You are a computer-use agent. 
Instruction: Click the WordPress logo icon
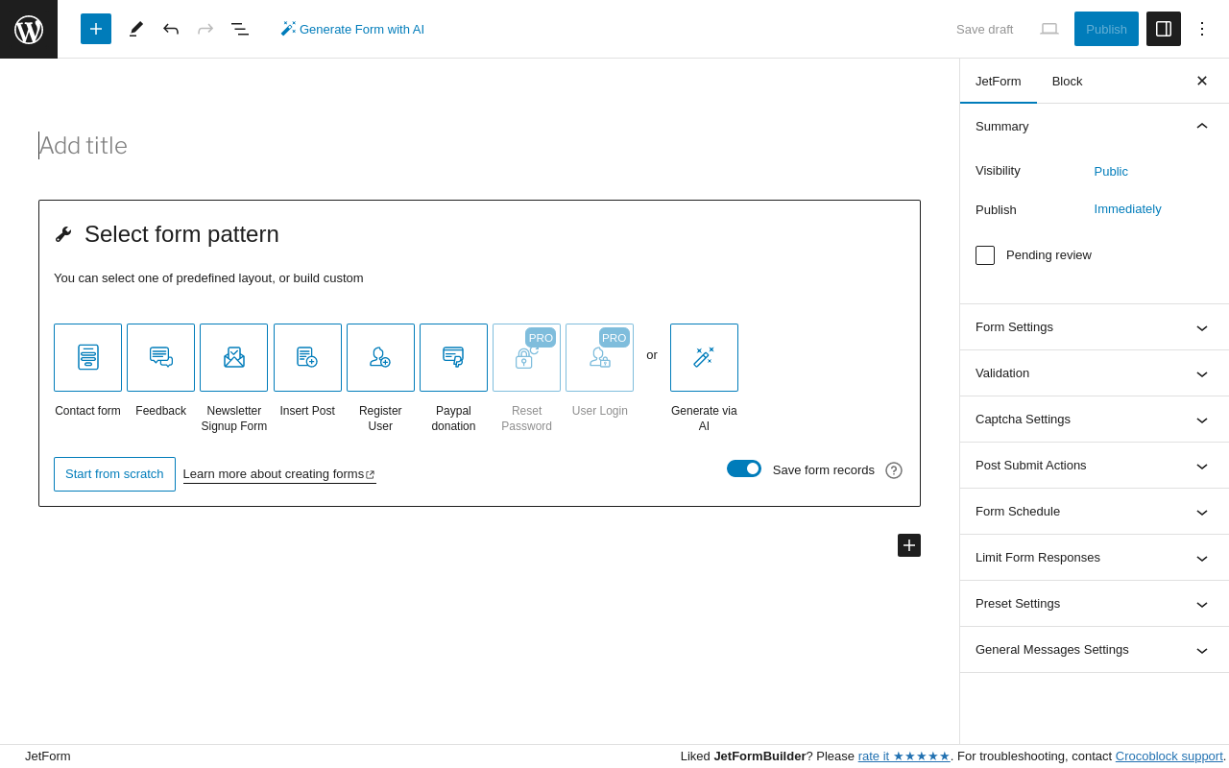[x=29, y=29]
